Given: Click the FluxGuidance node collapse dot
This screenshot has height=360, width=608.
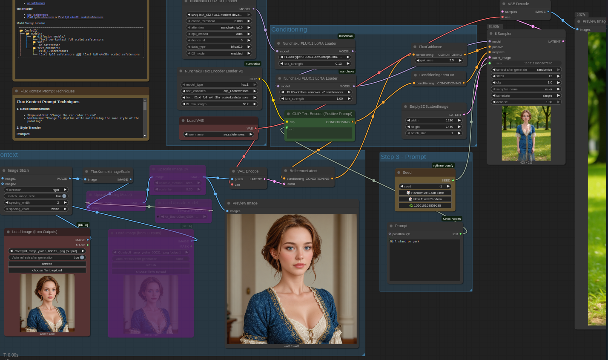Looking at the screenshot, I should [x=415, y=47].
